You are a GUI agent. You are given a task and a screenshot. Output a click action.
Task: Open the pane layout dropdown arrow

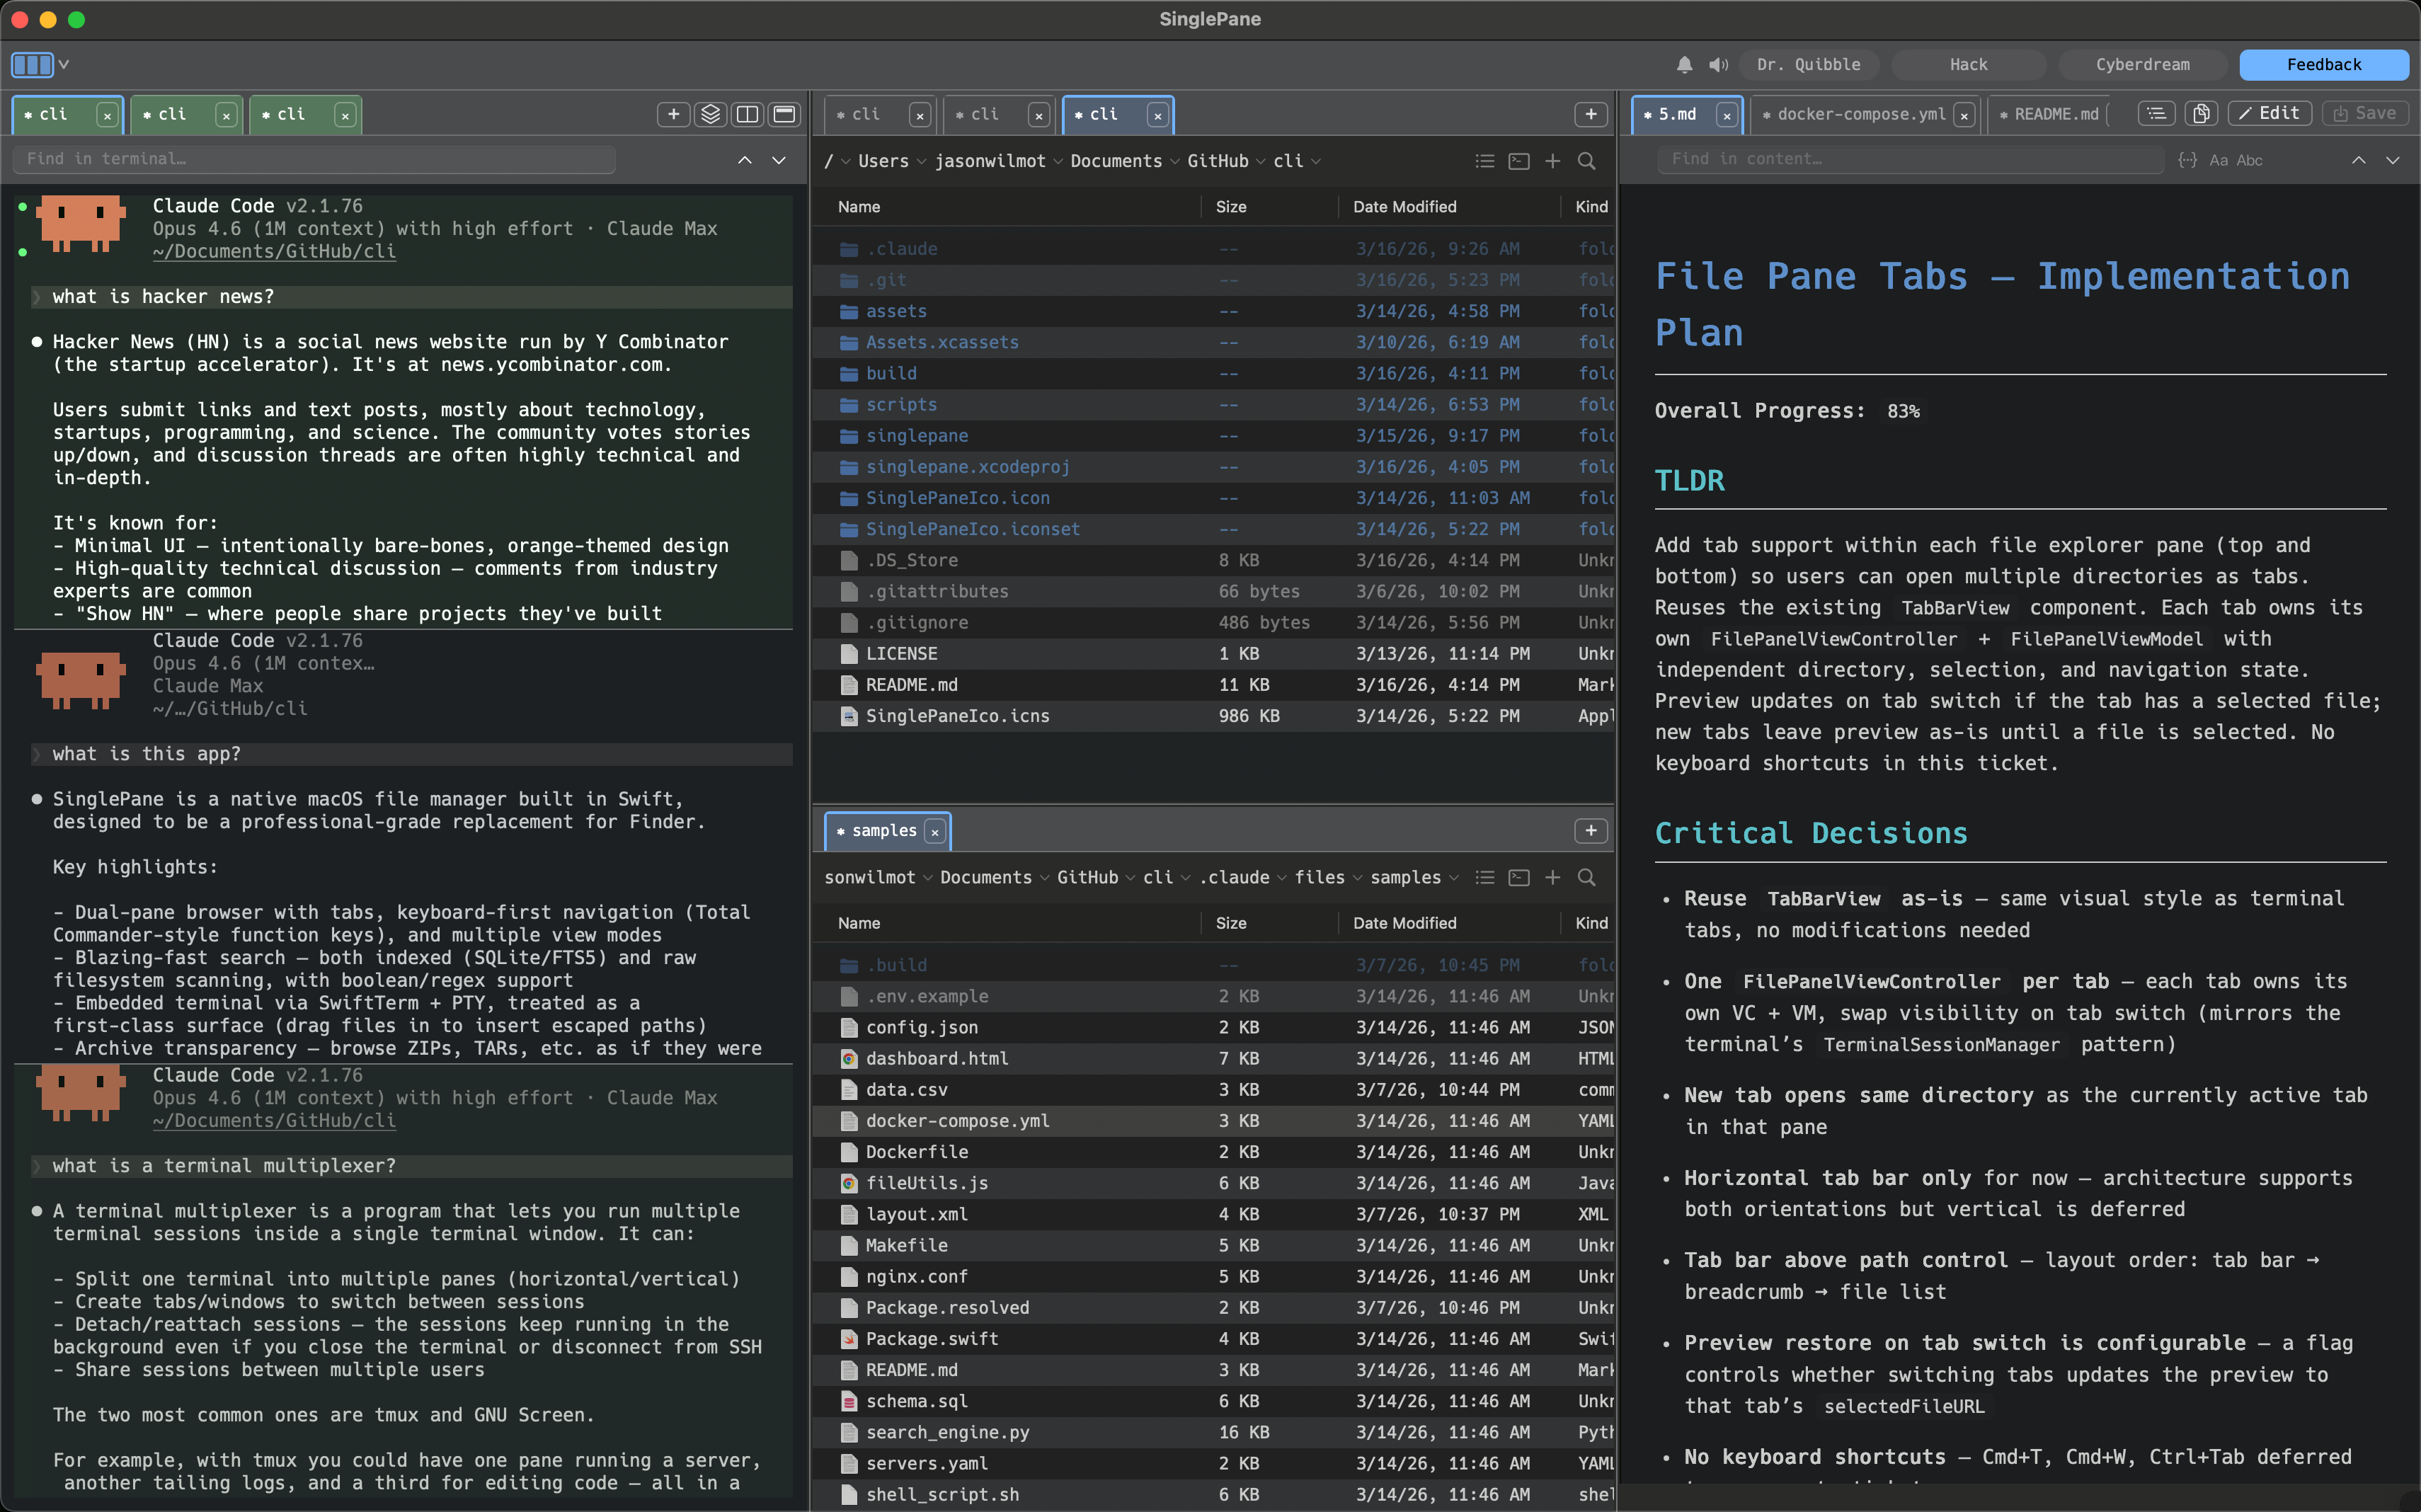tap(64, 65)
